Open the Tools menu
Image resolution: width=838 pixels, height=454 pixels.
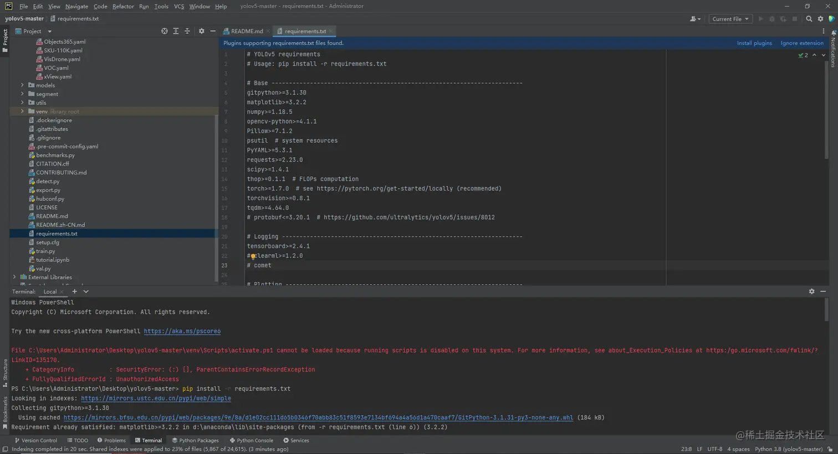click(161, 6)
